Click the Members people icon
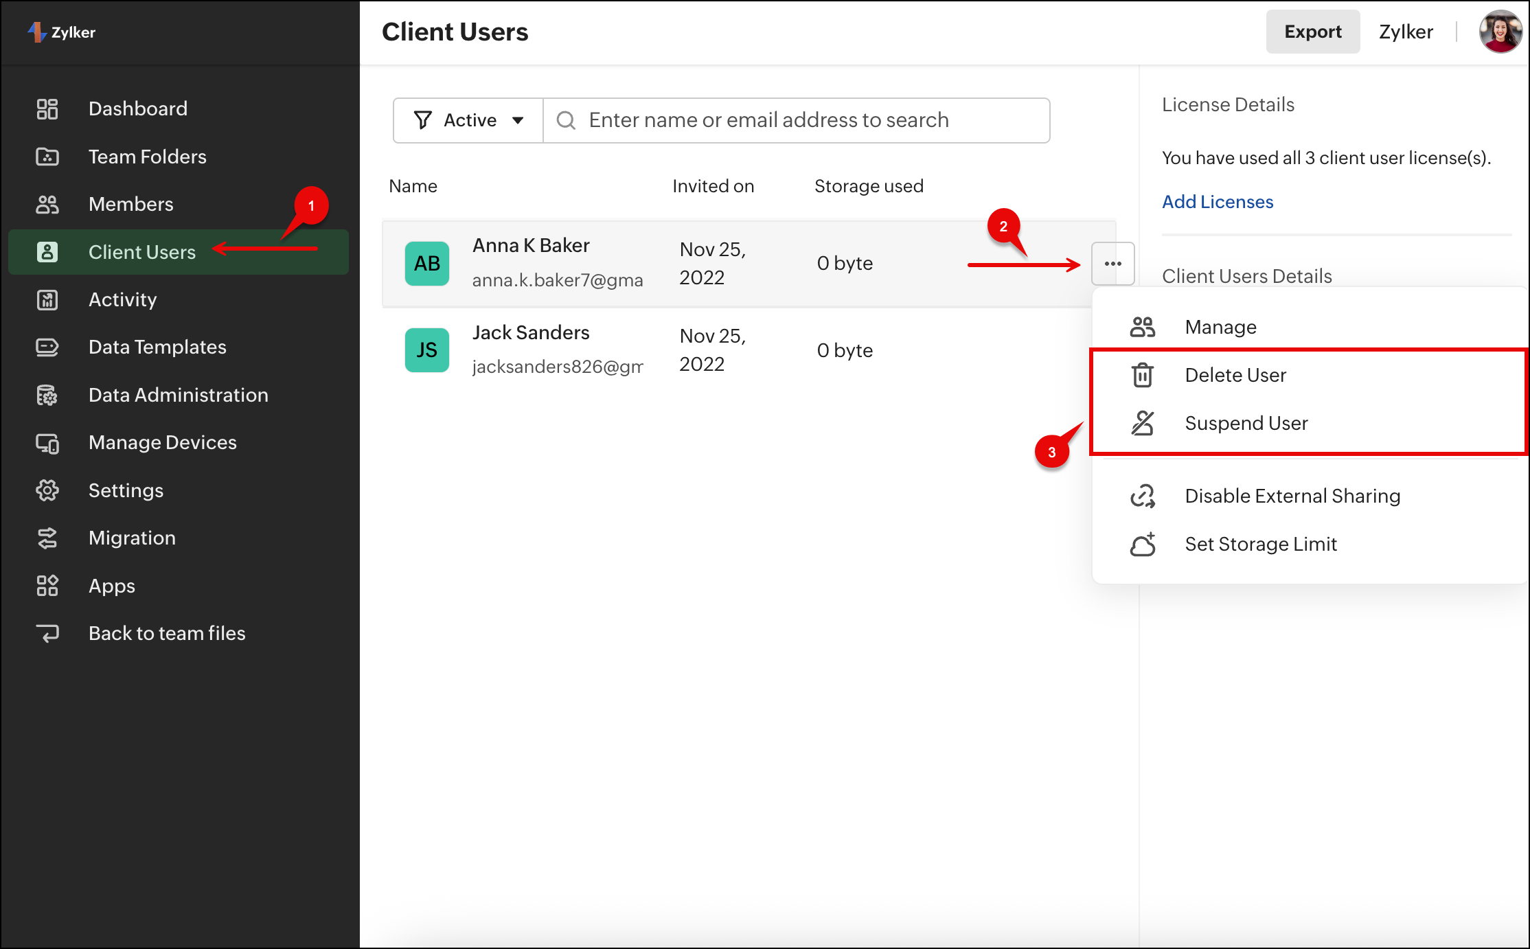 coord(47,204)
